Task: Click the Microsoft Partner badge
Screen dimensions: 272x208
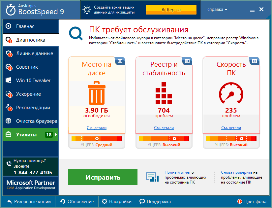Action: [x=31, y=185]
